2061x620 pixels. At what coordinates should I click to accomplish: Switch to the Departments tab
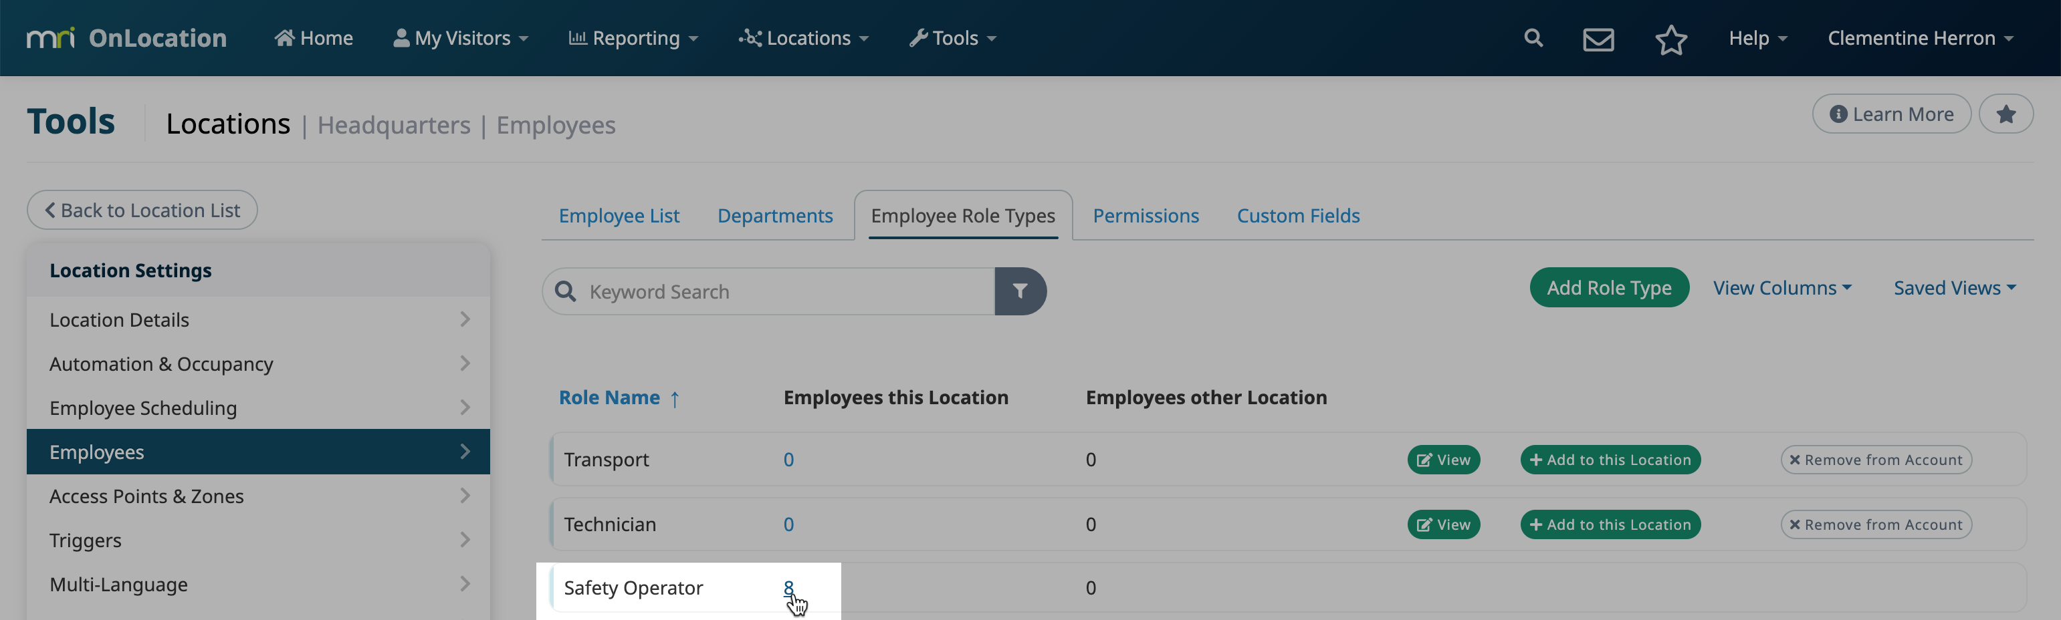774,216
